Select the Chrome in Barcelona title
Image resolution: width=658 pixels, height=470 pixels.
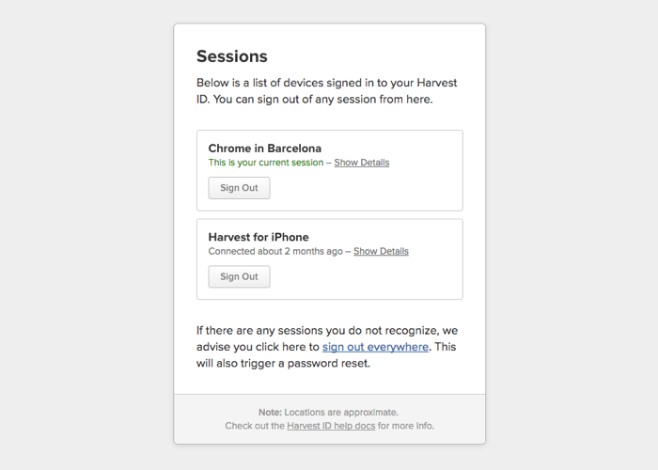(265, 149)
